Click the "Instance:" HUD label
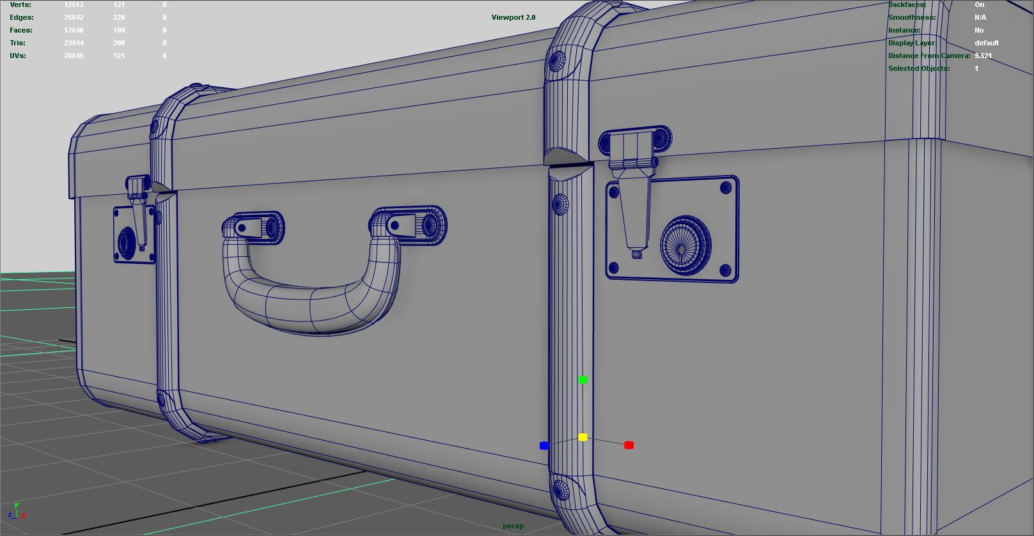 coord(904,30)
